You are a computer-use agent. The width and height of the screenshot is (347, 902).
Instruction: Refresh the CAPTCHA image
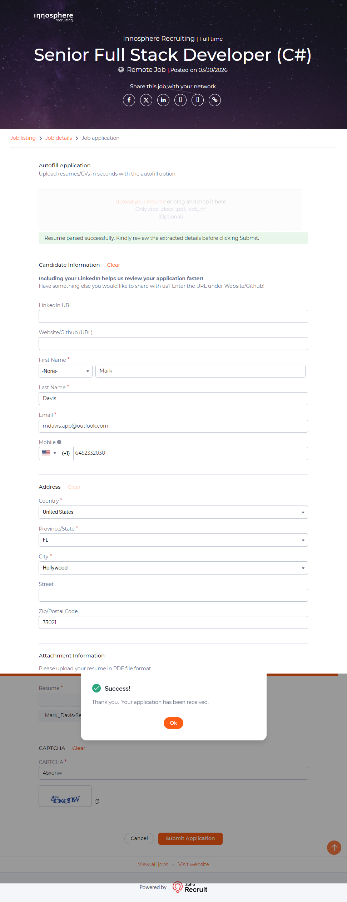click(97, 802)
